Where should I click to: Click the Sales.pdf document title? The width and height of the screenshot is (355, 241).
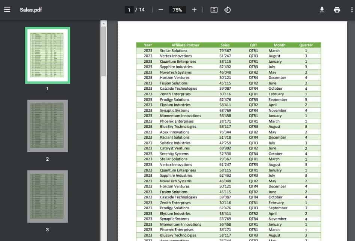click(x=31, y=10)
